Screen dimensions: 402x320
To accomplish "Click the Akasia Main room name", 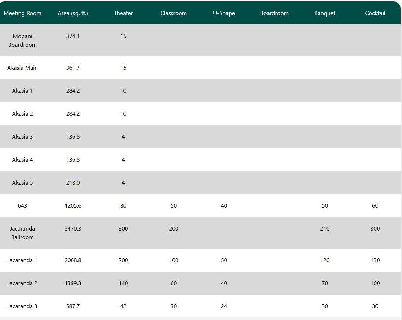I will 22,68.
